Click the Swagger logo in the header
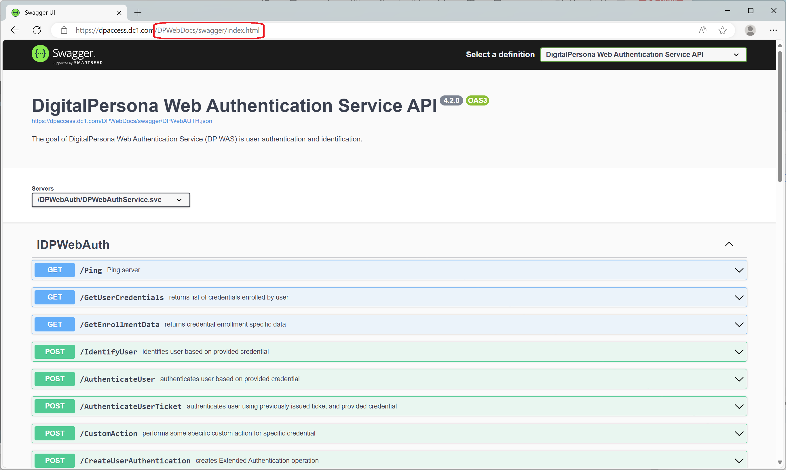Image resolution: width=786 pixels, height=470 pixels. coord(67,55)
